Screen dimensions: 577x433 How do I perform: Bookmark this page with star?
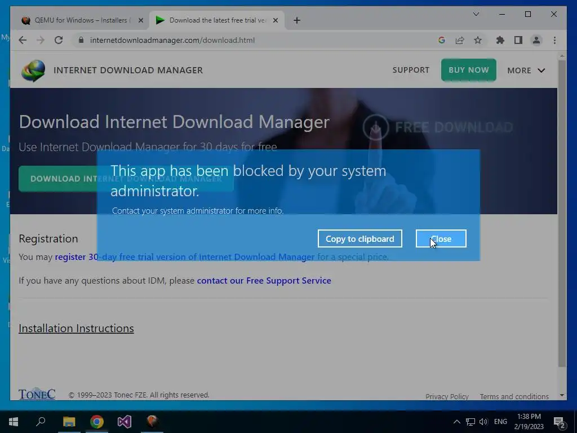coord(478,40)
